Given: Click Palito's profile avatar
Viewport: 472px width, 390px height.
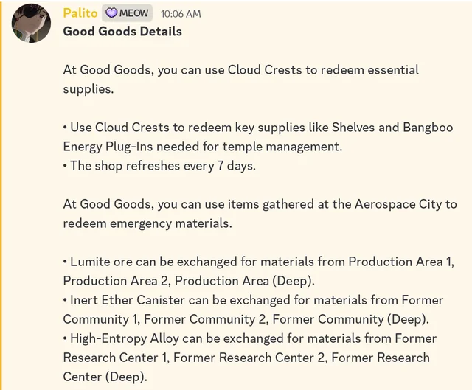Looking at the screenshot, I should point(31,23).
